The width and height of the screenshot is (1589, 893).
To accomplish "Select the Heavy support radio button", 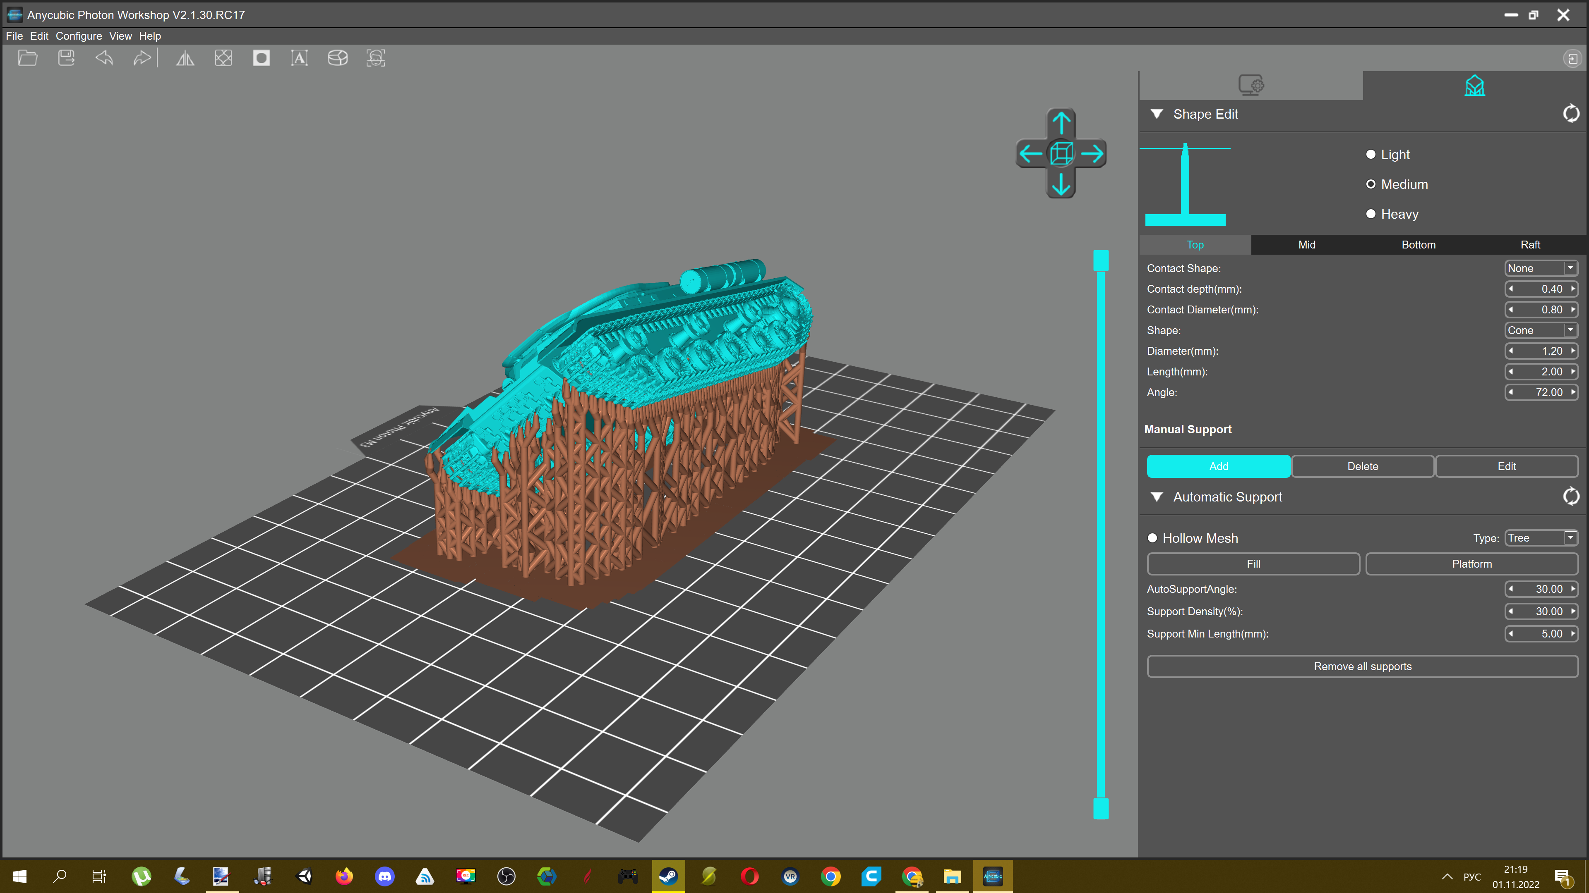I will (1371, 214).
